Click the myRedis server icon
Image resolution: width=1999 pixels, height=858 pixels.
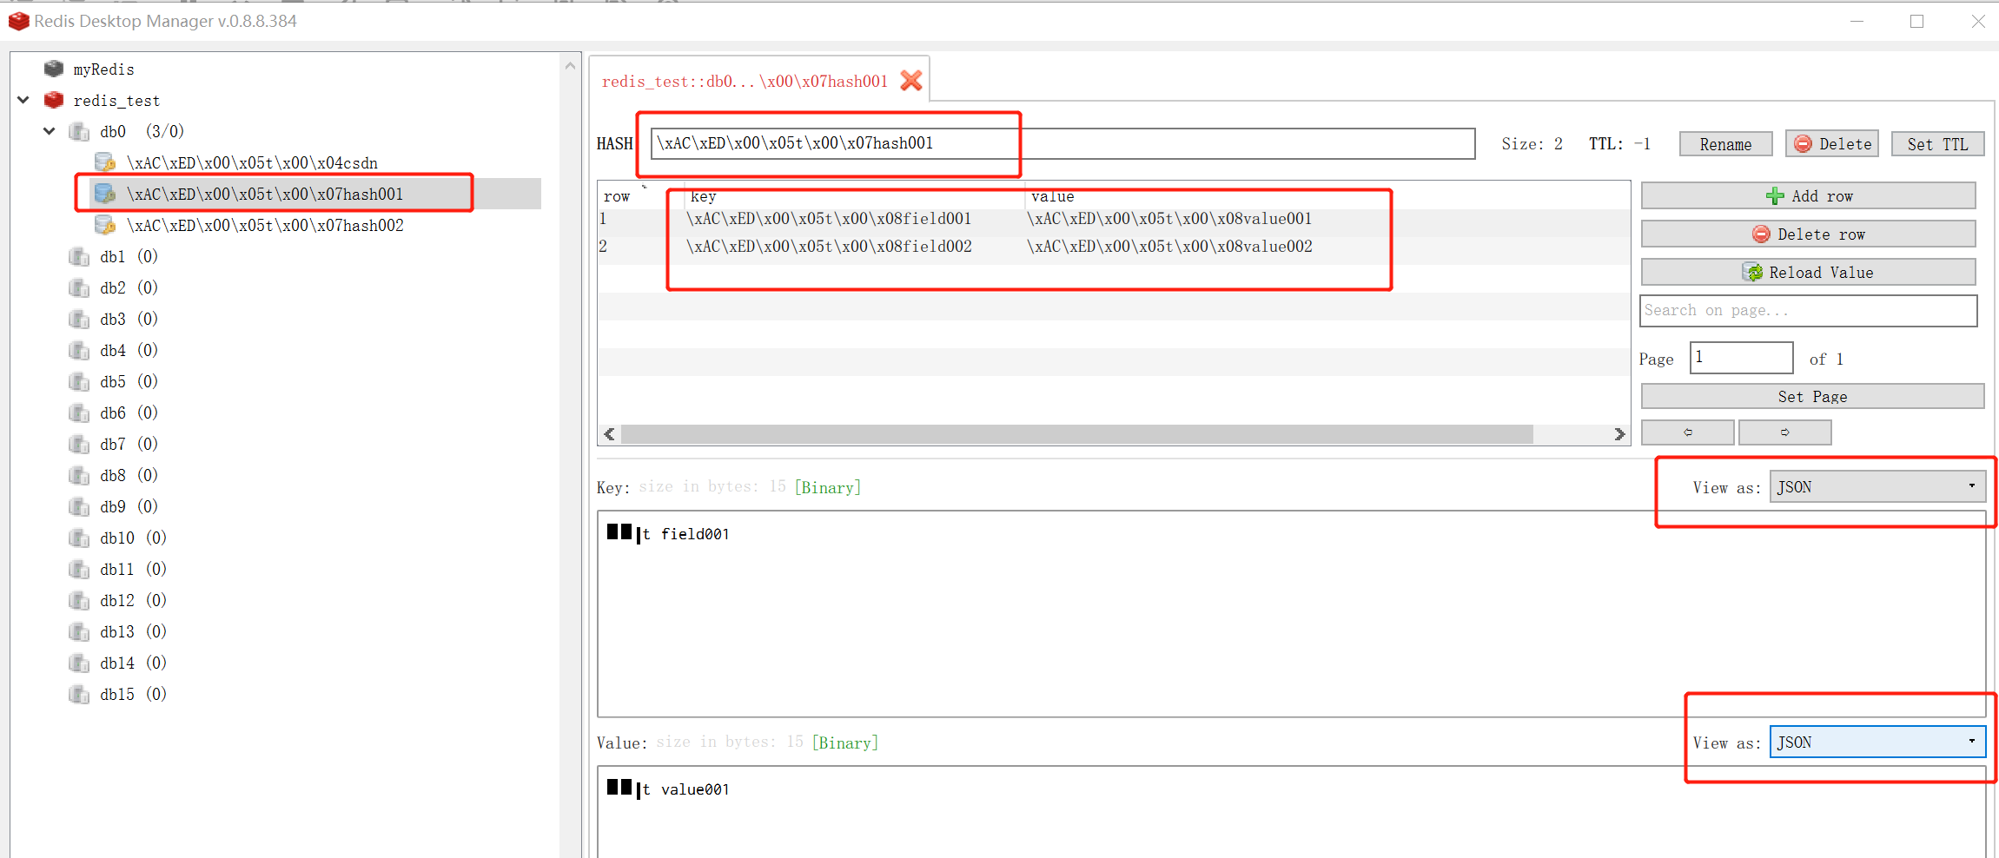(54, 69)
